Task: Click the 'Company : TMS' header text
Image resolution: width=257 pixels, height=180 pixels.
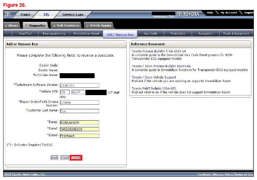Action: click(x=163, y=16)
